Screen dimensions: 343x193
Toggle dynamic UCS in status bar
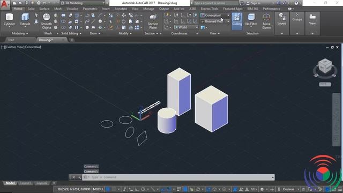coord(208,189)
